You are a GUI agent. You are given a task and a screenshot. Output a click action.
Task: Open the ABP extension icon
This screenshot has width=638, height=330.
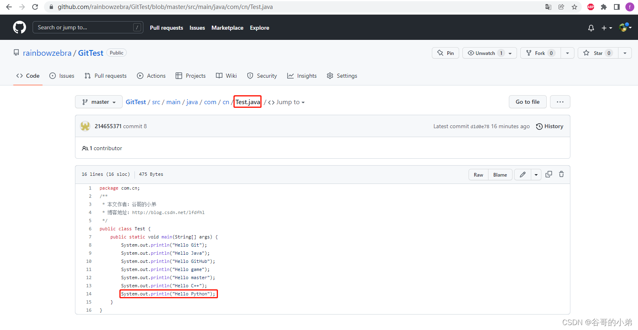[591, 7]
